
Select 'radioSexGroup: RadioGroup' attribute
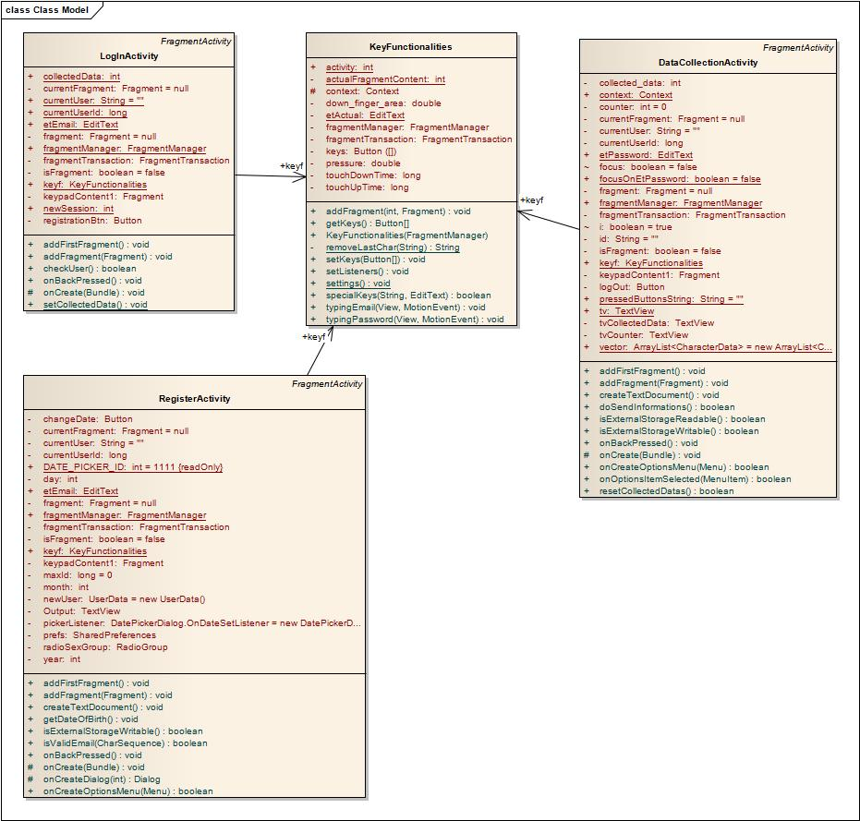[105, 648]
